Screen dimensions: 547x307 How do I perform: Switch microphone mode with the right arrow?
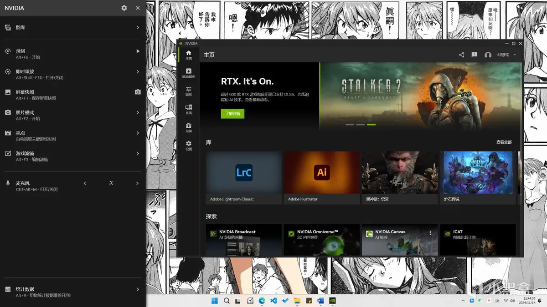point(138,183)
